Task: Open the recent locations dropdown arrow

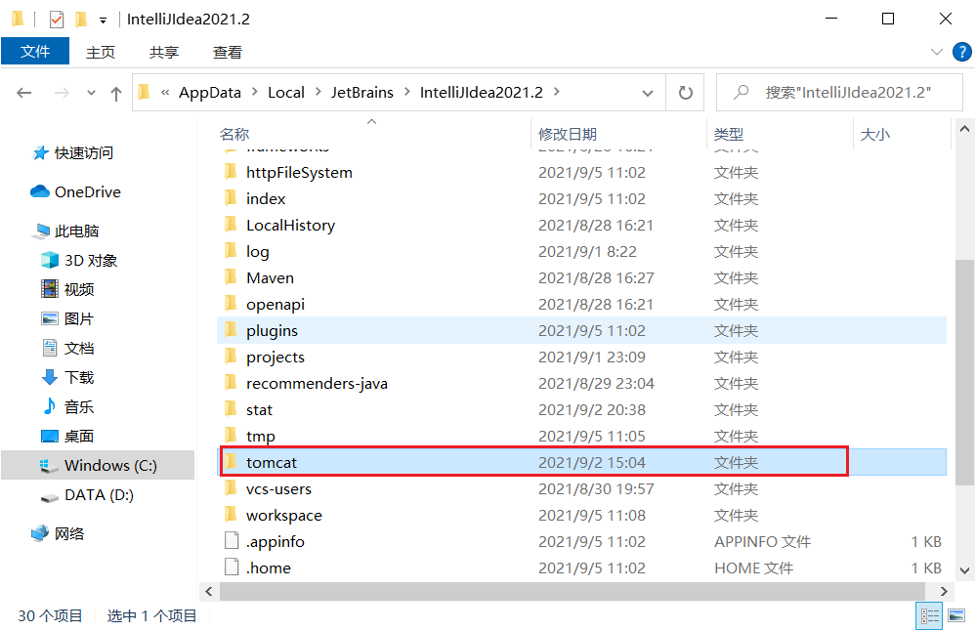Action: click(x=92, y=94)
